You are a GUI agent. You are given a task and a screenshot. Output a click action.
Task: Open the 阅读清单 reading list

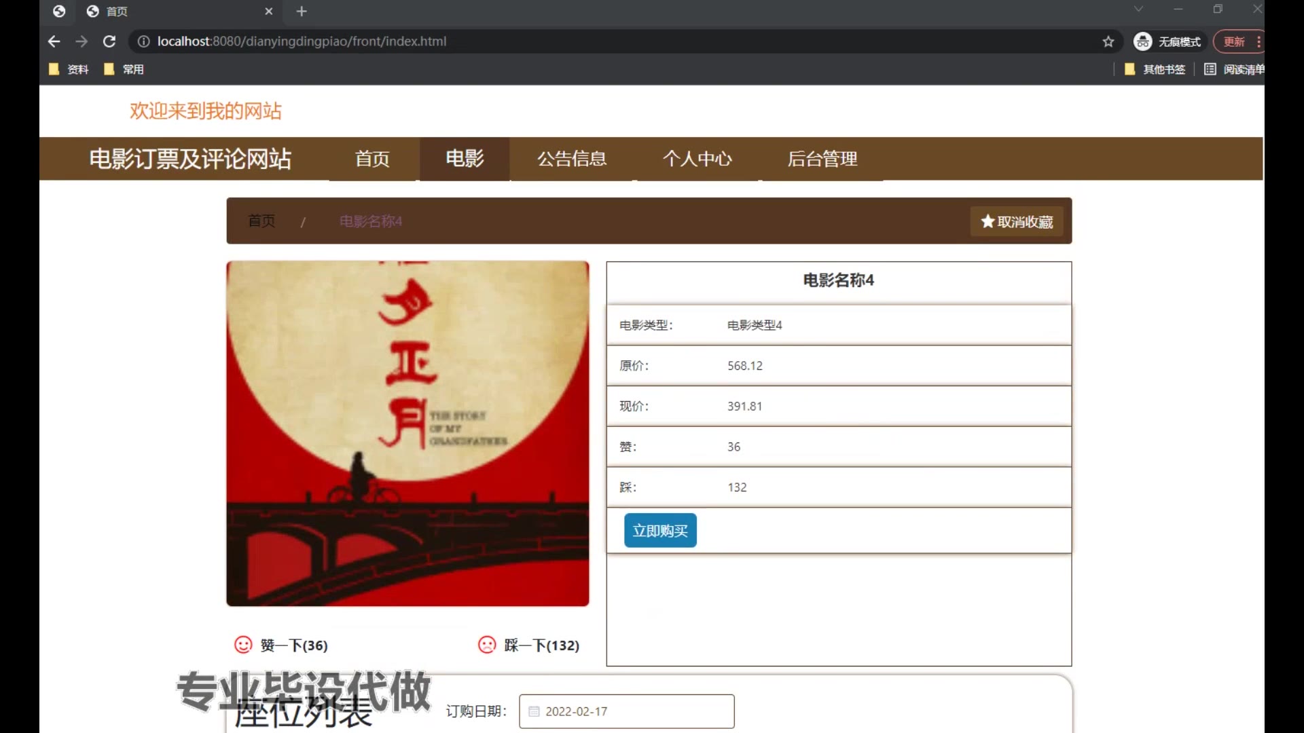click(1234, 69)
